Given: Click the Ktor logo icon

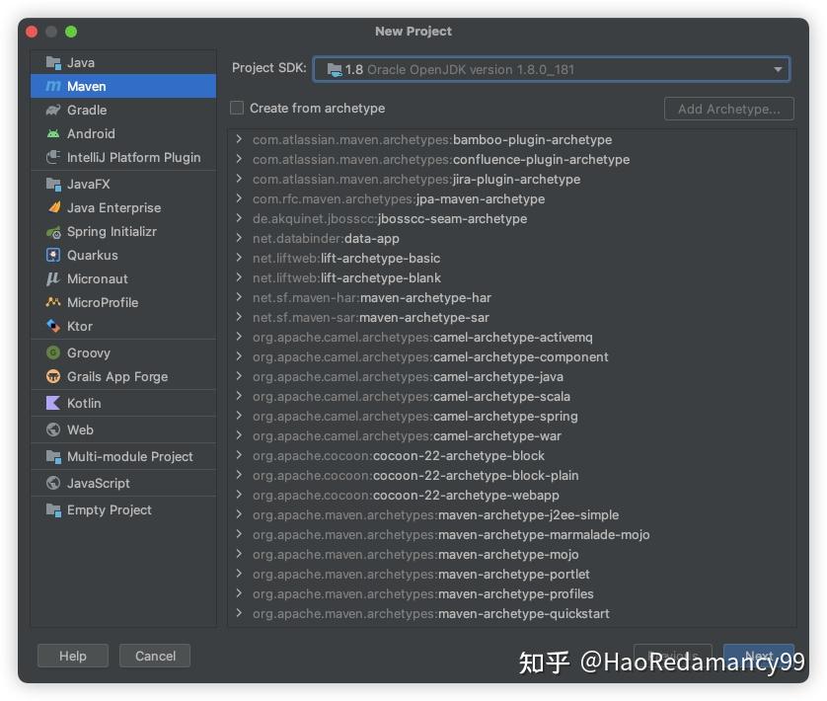Looking at the screenshot, I should pos(53,326).
